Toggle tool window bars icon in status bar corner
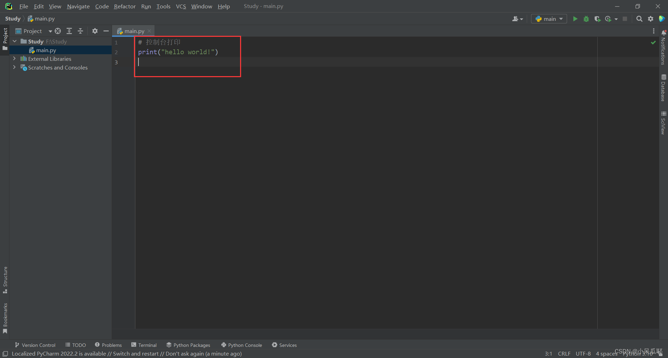Image resolution: width=668 pixels, height=358 pixels. click(x=5, y=354)
